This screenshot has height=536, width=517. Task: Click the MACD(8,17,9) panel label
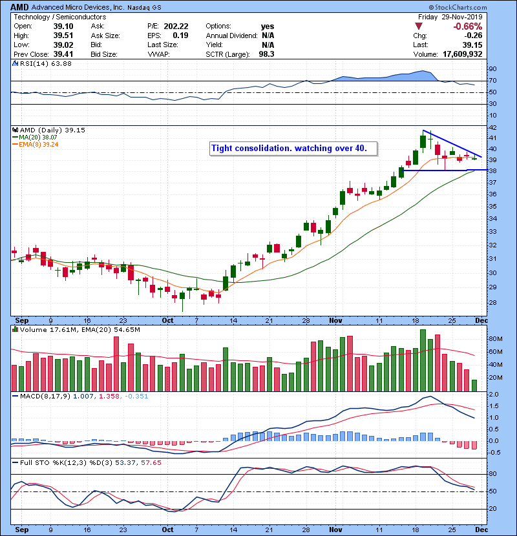pyautogui.click(x=45, y=397)
